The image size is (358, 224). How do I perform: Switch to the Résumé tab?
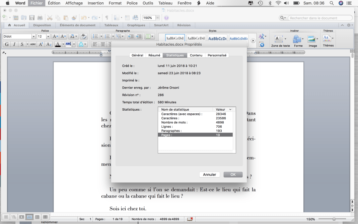154,55
